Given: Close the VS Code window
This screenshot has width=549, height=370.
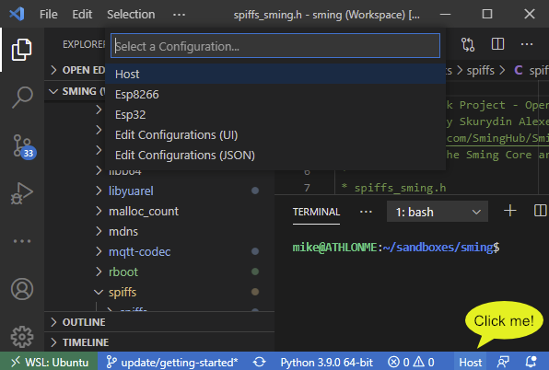Looking at the screenshot, I should click(530, 15).
